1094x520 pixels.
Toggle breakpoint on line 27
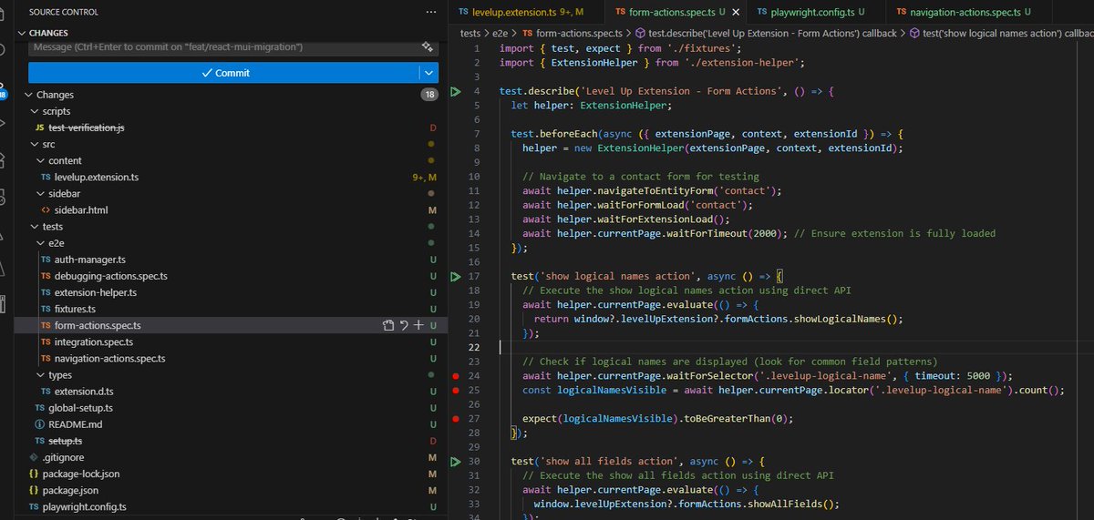456,419
